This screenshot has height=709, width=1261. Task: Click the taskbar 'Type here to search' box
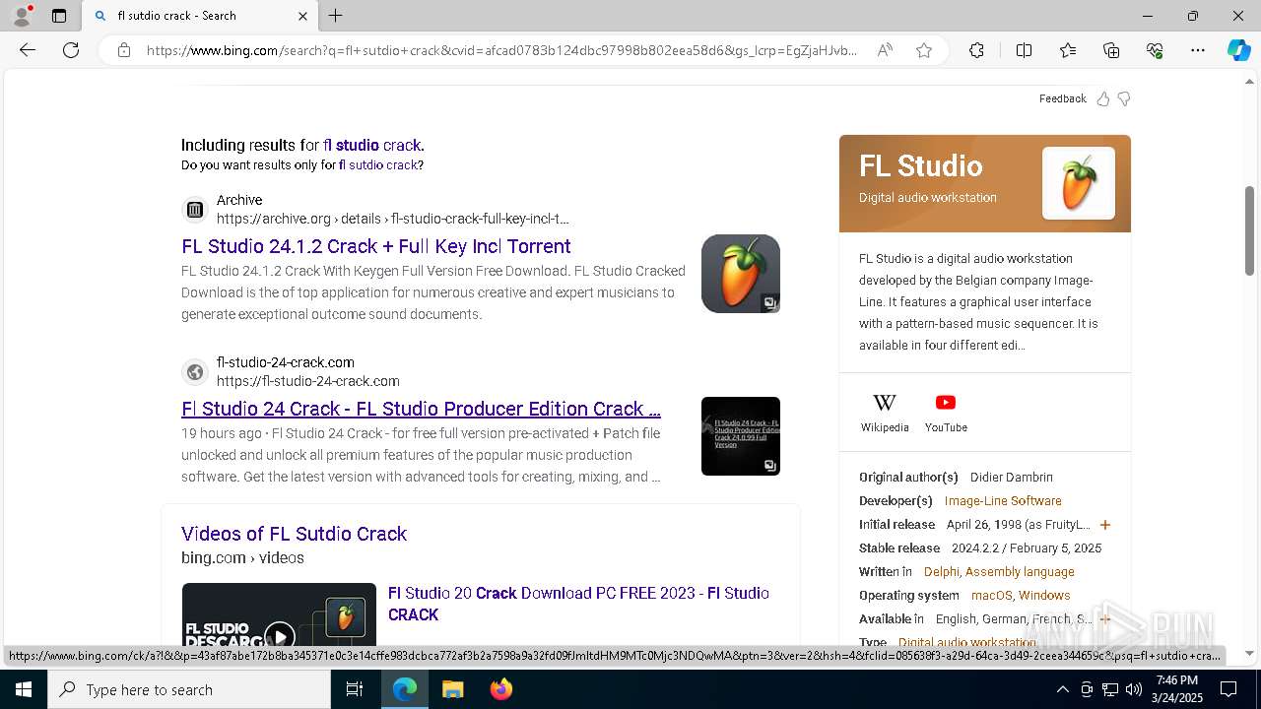[x=189, y=689]
